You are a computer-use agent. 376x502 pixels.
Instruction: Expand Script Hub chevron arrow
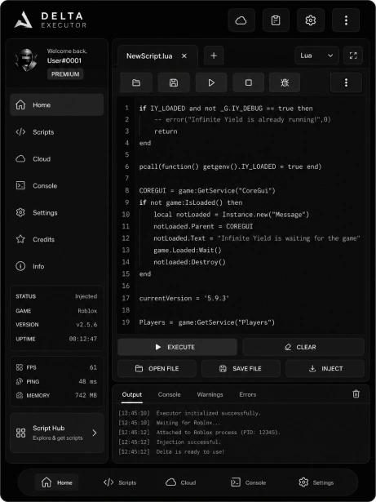pyautogui.click(x=95, y=433)
